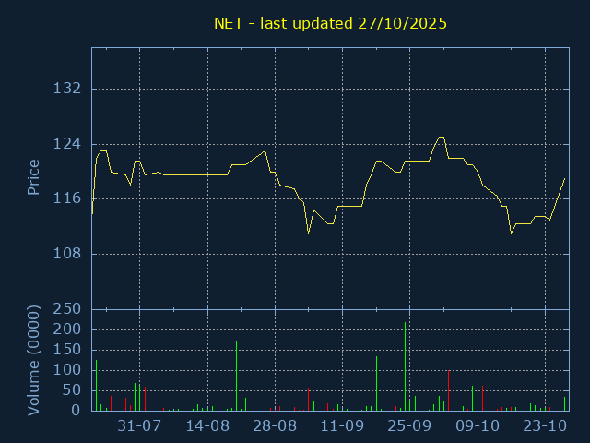Viewport: 590px width, 443px height.
Task: Select the 31-07 date tick label
Action: [x=141, y=426]
